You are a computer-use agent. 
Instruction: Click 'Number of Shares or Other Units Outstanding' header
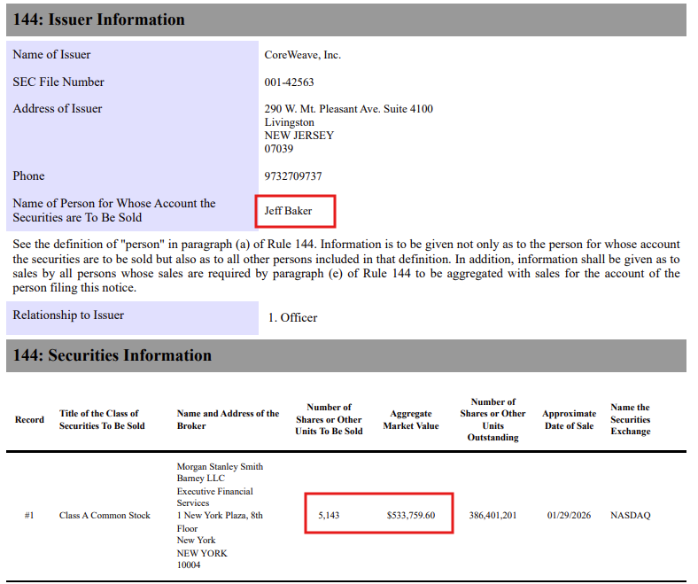pyautogui.click(x=492, y=420)
